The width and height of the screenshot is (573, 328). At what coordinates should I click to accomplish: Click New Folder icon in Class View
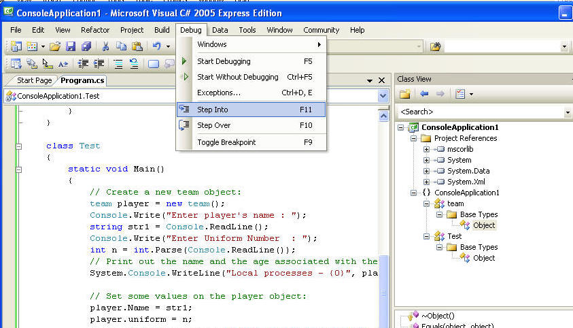(x=405, y=94)
